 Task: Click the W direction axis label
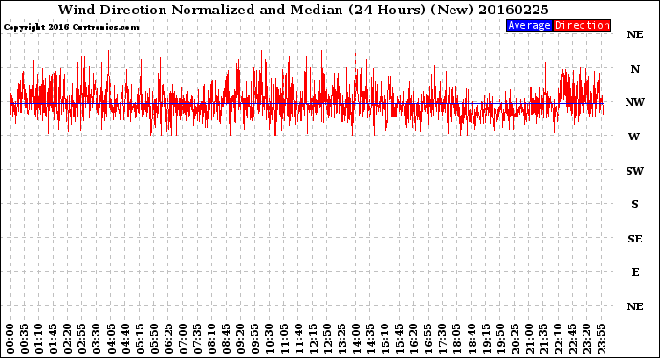click(634, 137)
